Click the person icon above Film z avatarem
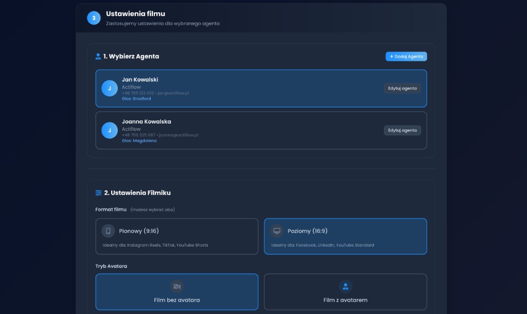Image resolution: width=527 pixels, height=314 pixels. (345, 286)
